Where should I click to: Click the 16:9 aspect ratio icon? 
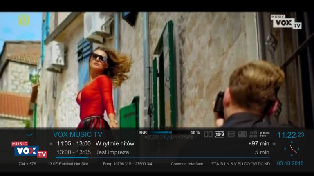(220, 134)
